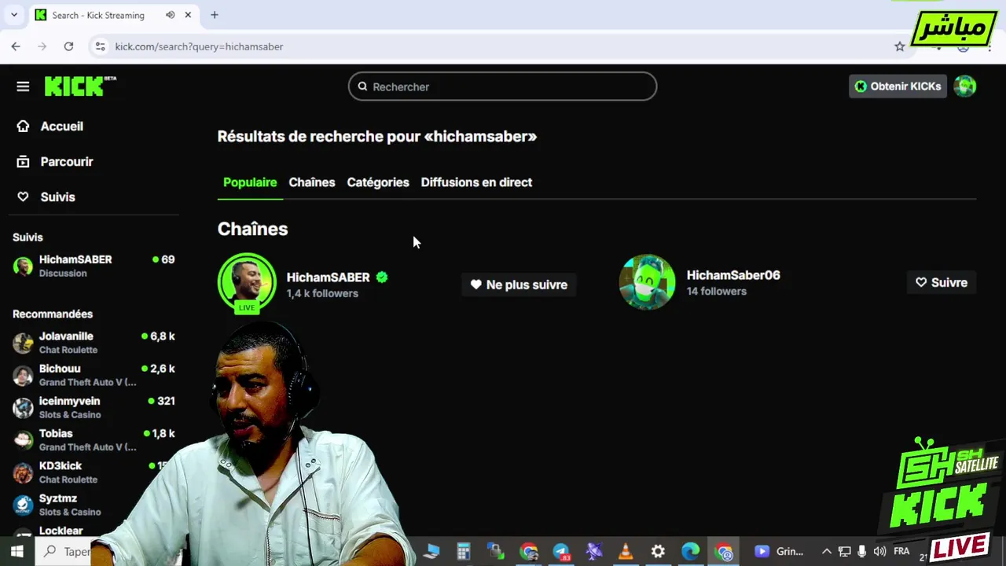Open the profile avatar menu

pos(964,86)
